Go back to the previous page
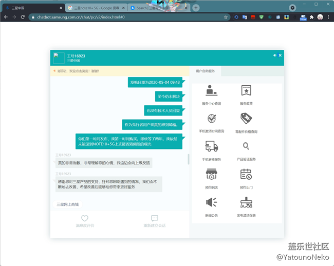Screen dimensions: 334x266 point(6,17)
